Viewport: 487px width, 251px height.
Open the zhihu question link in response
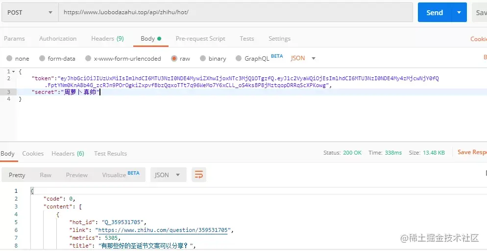coord(163,230)
